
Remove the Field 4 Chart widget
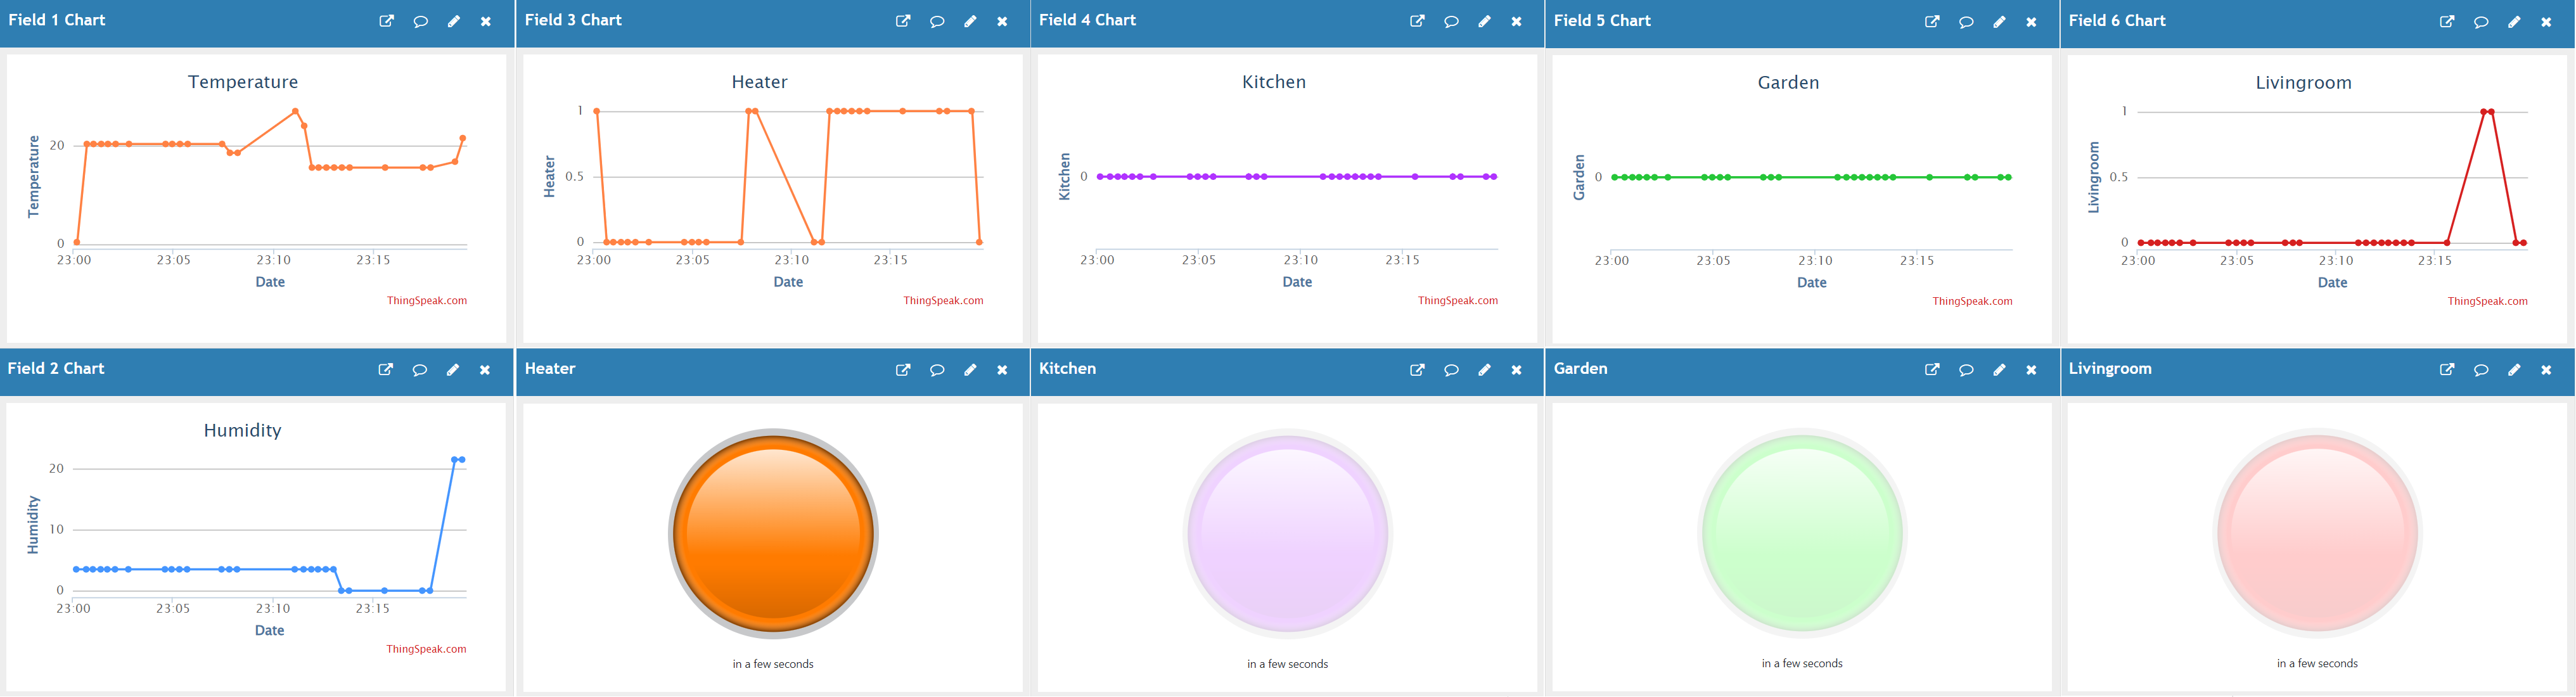(1516, 21)
